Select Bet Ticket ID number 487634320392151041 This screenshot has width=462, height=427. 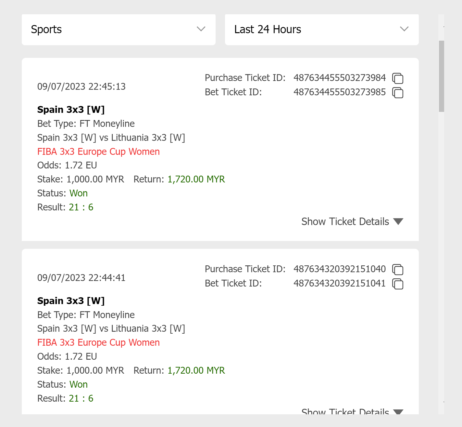pyautogui.click(x=339, y=283)
